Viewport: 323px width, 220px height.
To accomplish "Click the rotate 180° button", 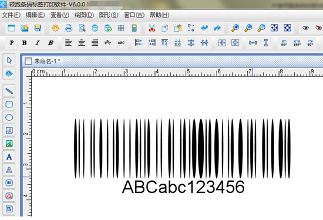I will (297, 43).
